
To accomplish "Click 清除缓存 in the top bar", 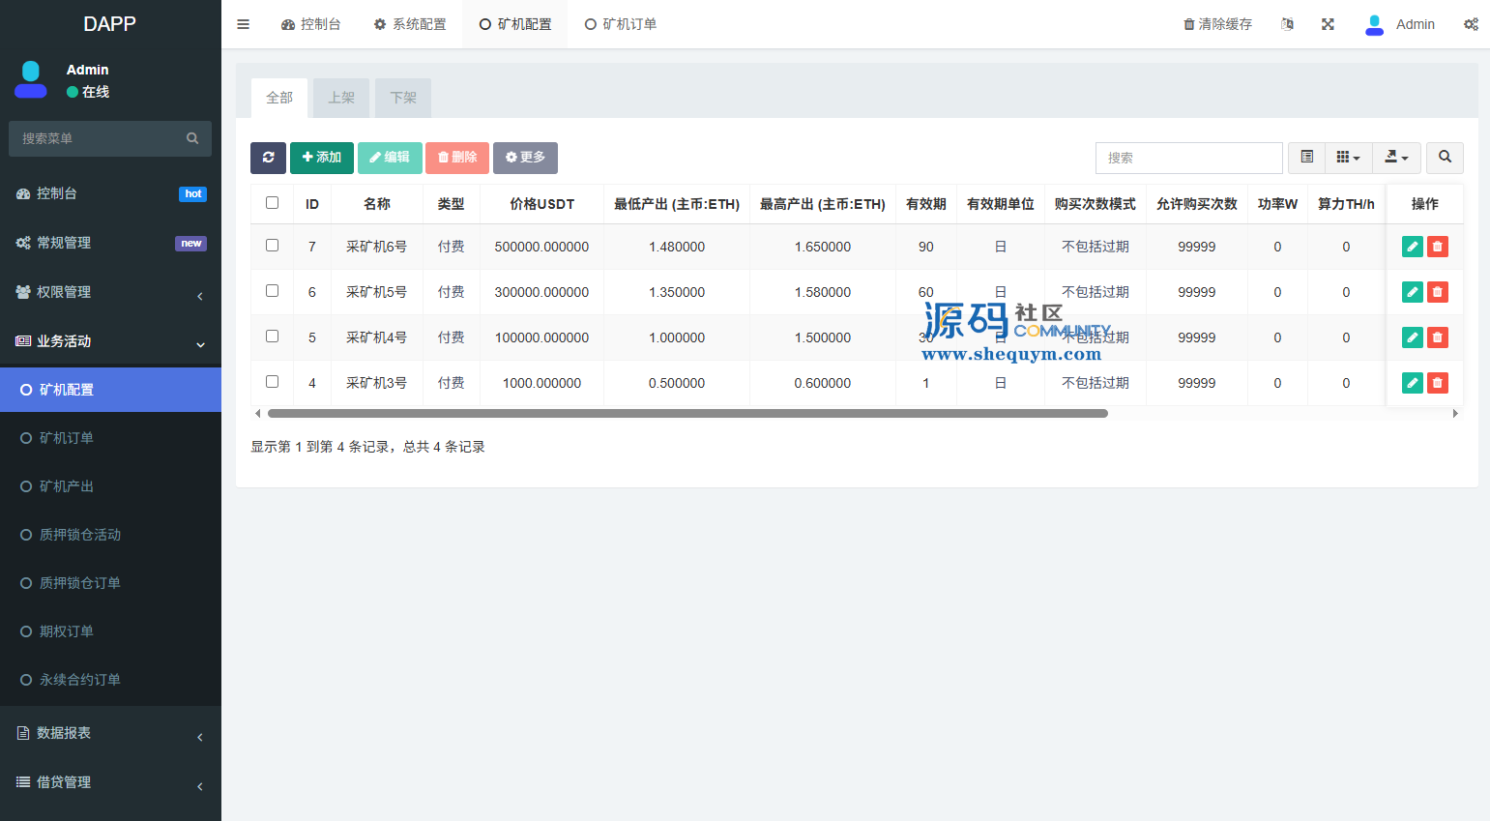I will point(1217,24).
